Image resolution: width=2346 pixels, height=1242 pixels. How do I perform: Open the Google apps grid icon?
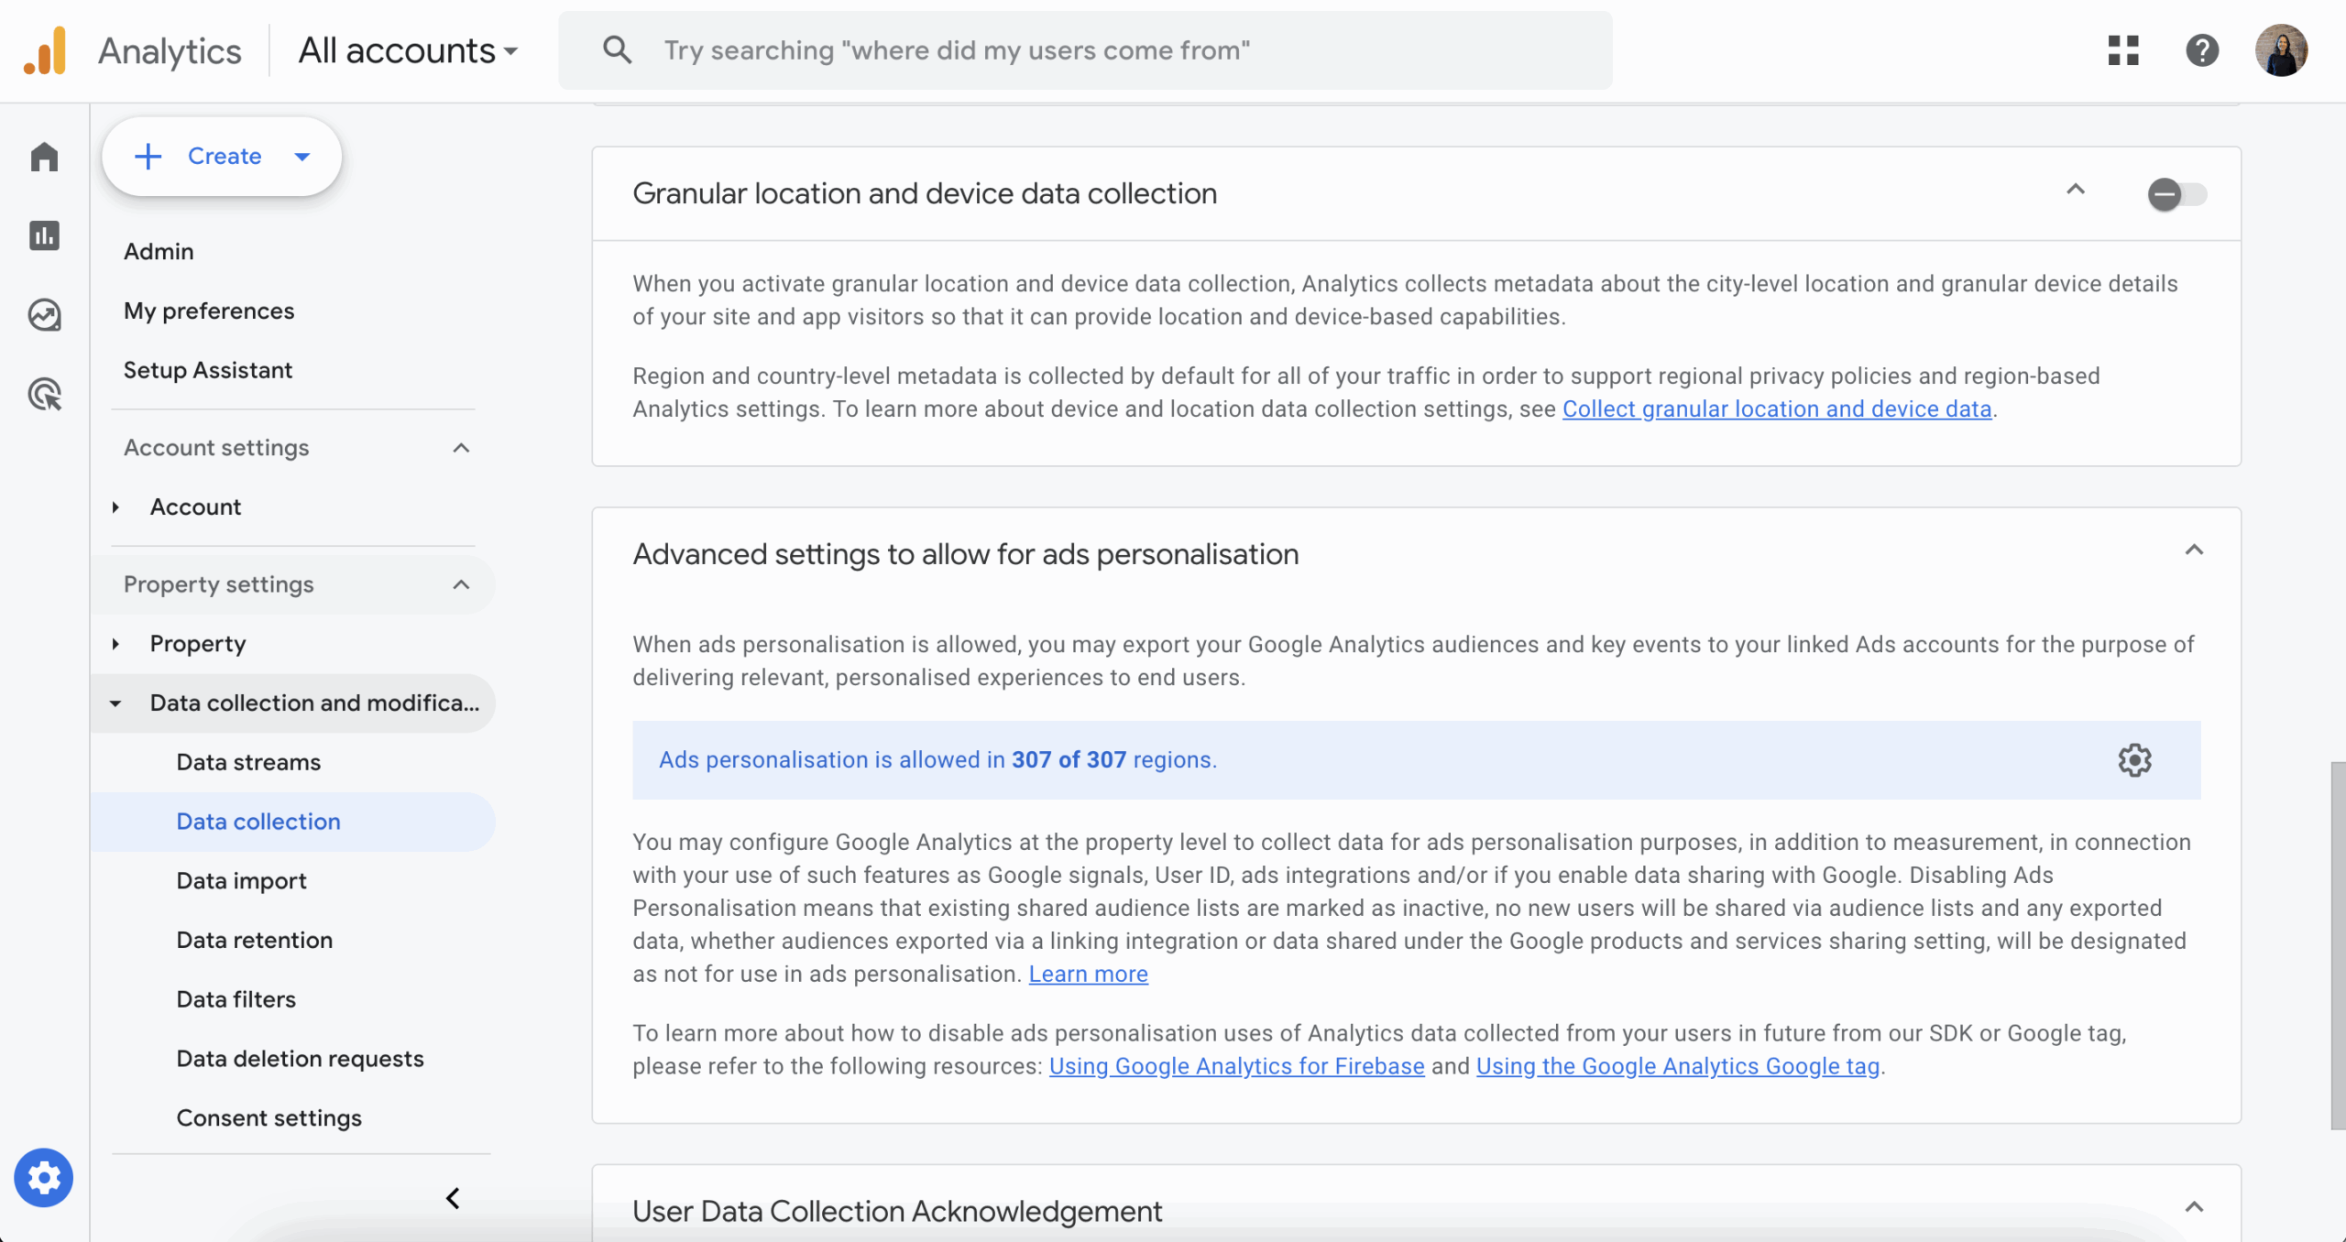click(2122, 50)
